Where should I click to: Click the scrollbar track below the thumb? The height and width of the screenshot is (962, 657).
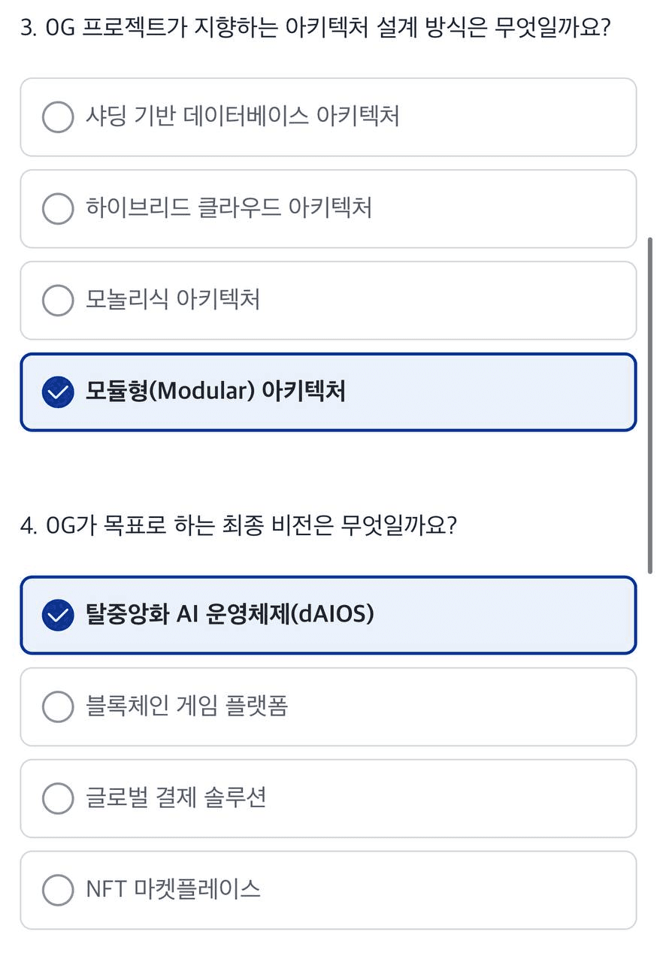(650, 767)
